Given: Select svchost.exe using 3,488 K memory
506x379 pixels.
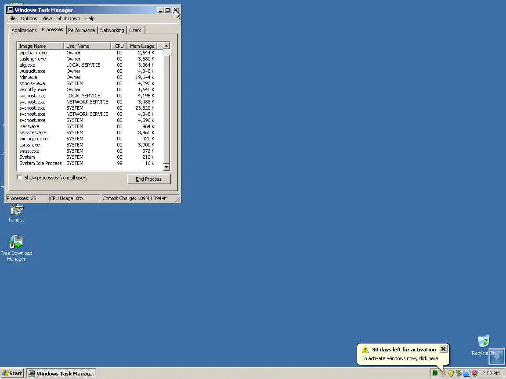Looking at the screenshot, I should (90, 102).
